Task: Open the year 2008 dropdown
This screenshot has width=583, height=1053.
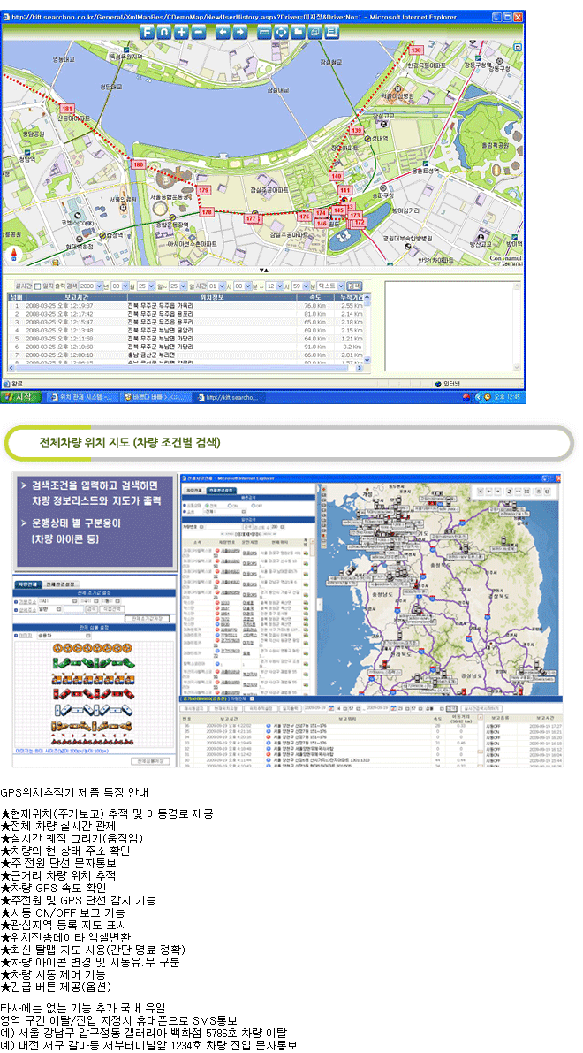Action: coord(93,286)
